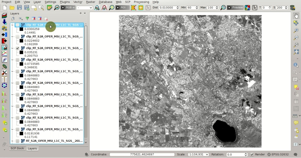Expand the RT_S2A_OPER_MSI_L1C_TL_SGS__201 layer
The height and width of the screenshot is (158, 301).
(x=12, y=141)
